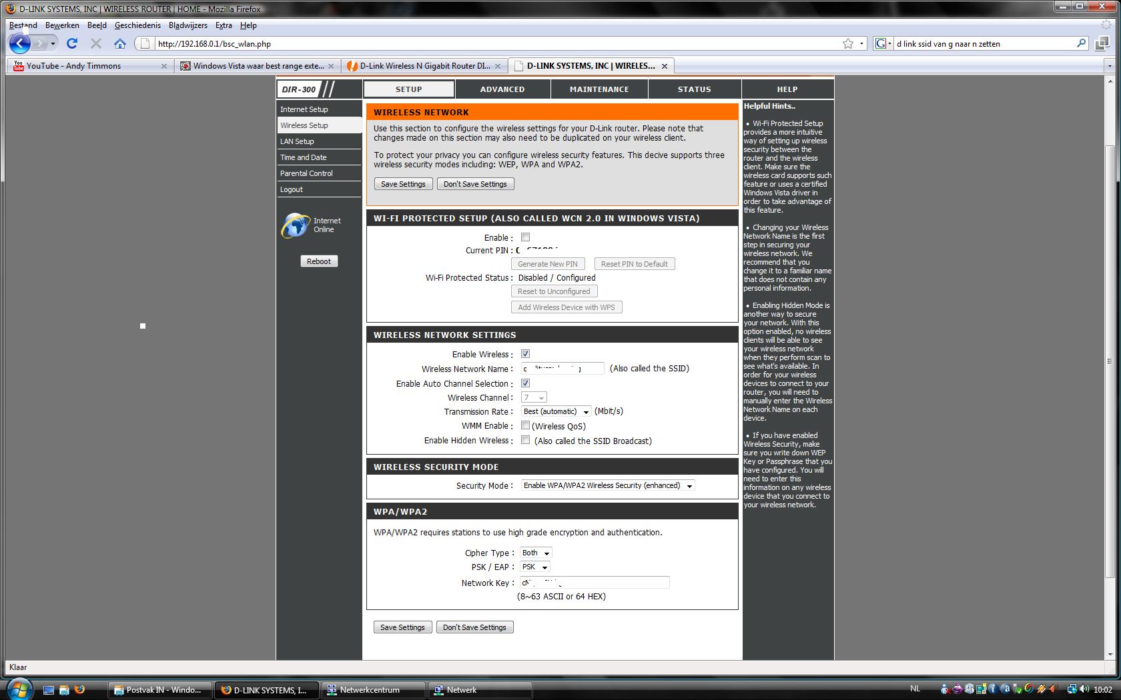
Task: Click the volume speaker tray icon
Action: [1086, 689]
